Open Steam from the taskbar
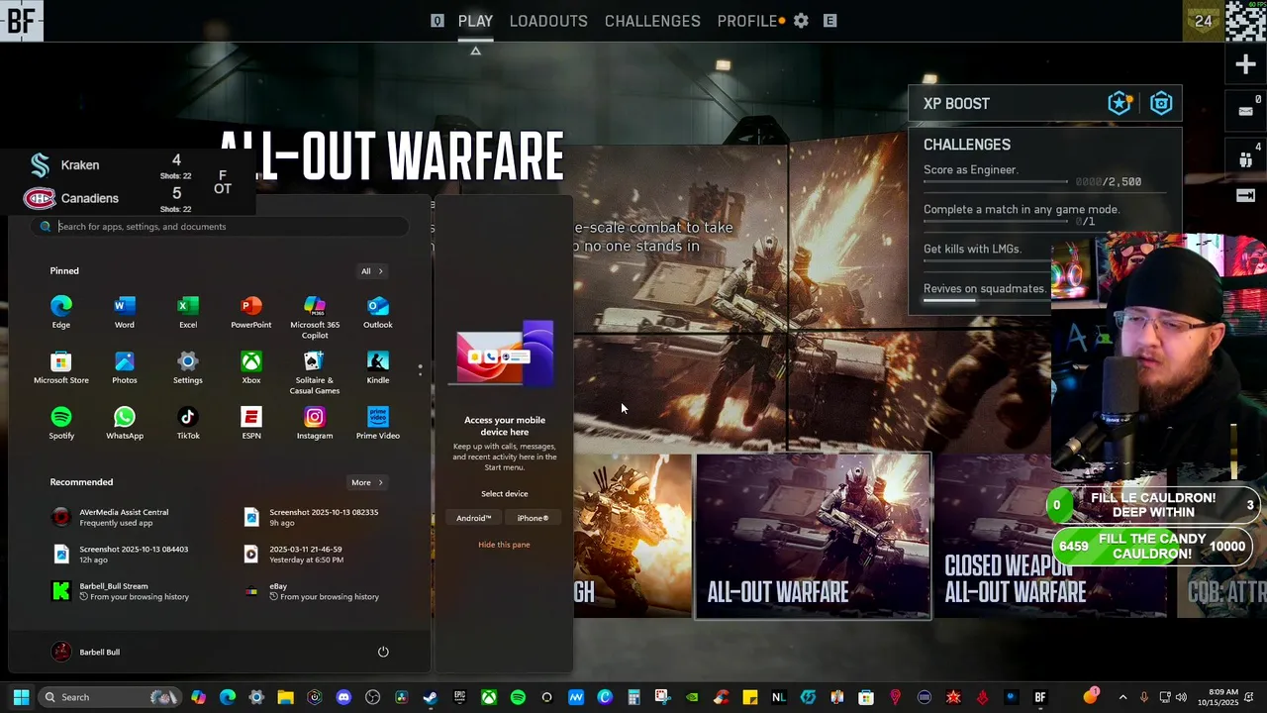The image size is (1267, 713). coord(430,697)
